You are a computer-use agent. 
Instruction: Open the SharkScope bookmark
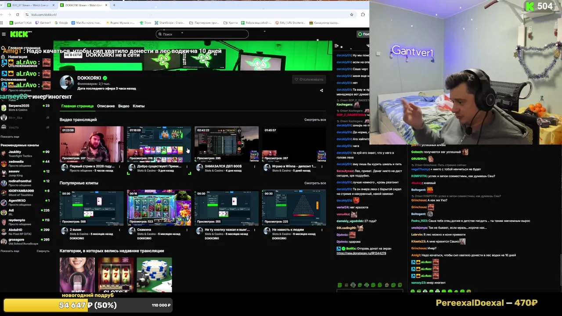[x=169, y=23]
